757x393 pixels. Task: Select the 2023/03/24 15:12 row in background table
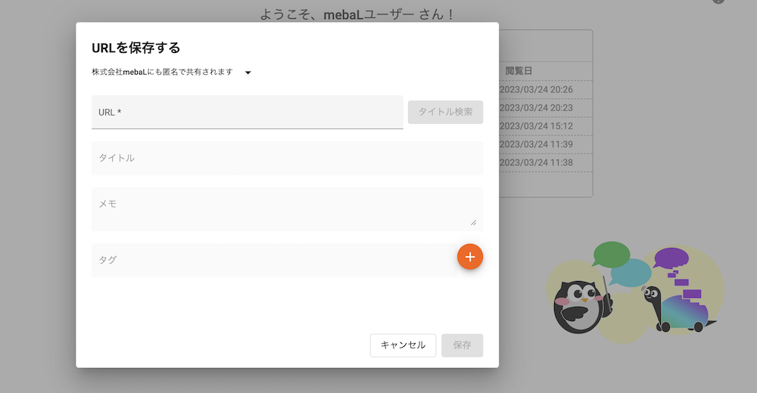pyautogui.click(x=546, y=126)
